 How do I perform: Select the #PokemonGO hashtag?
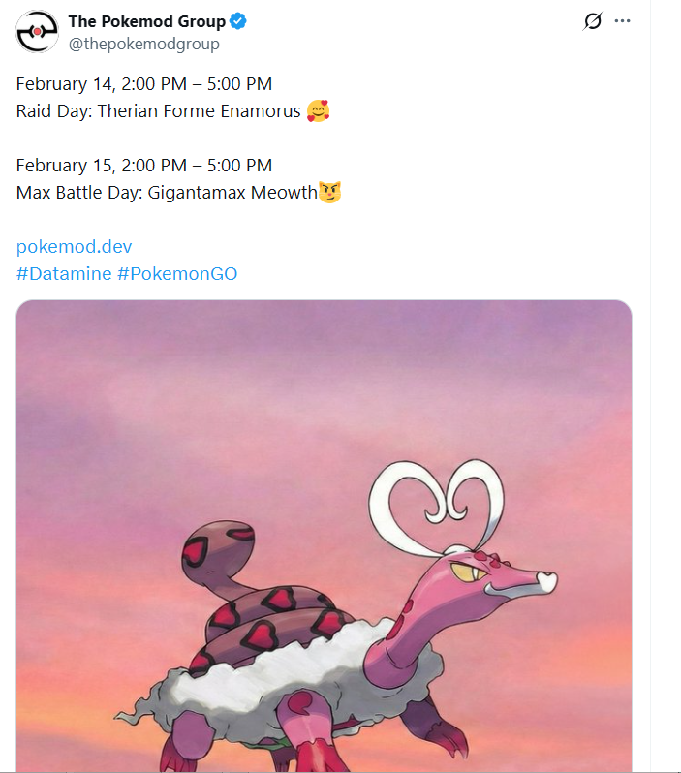[177, 274]
